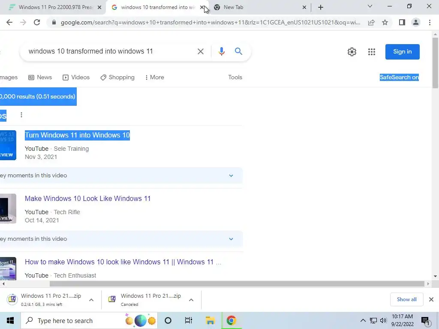Viewport: 439px width, 329px height.
Task: Open Task View on the taskbar
Action: (x=189, y=320)
